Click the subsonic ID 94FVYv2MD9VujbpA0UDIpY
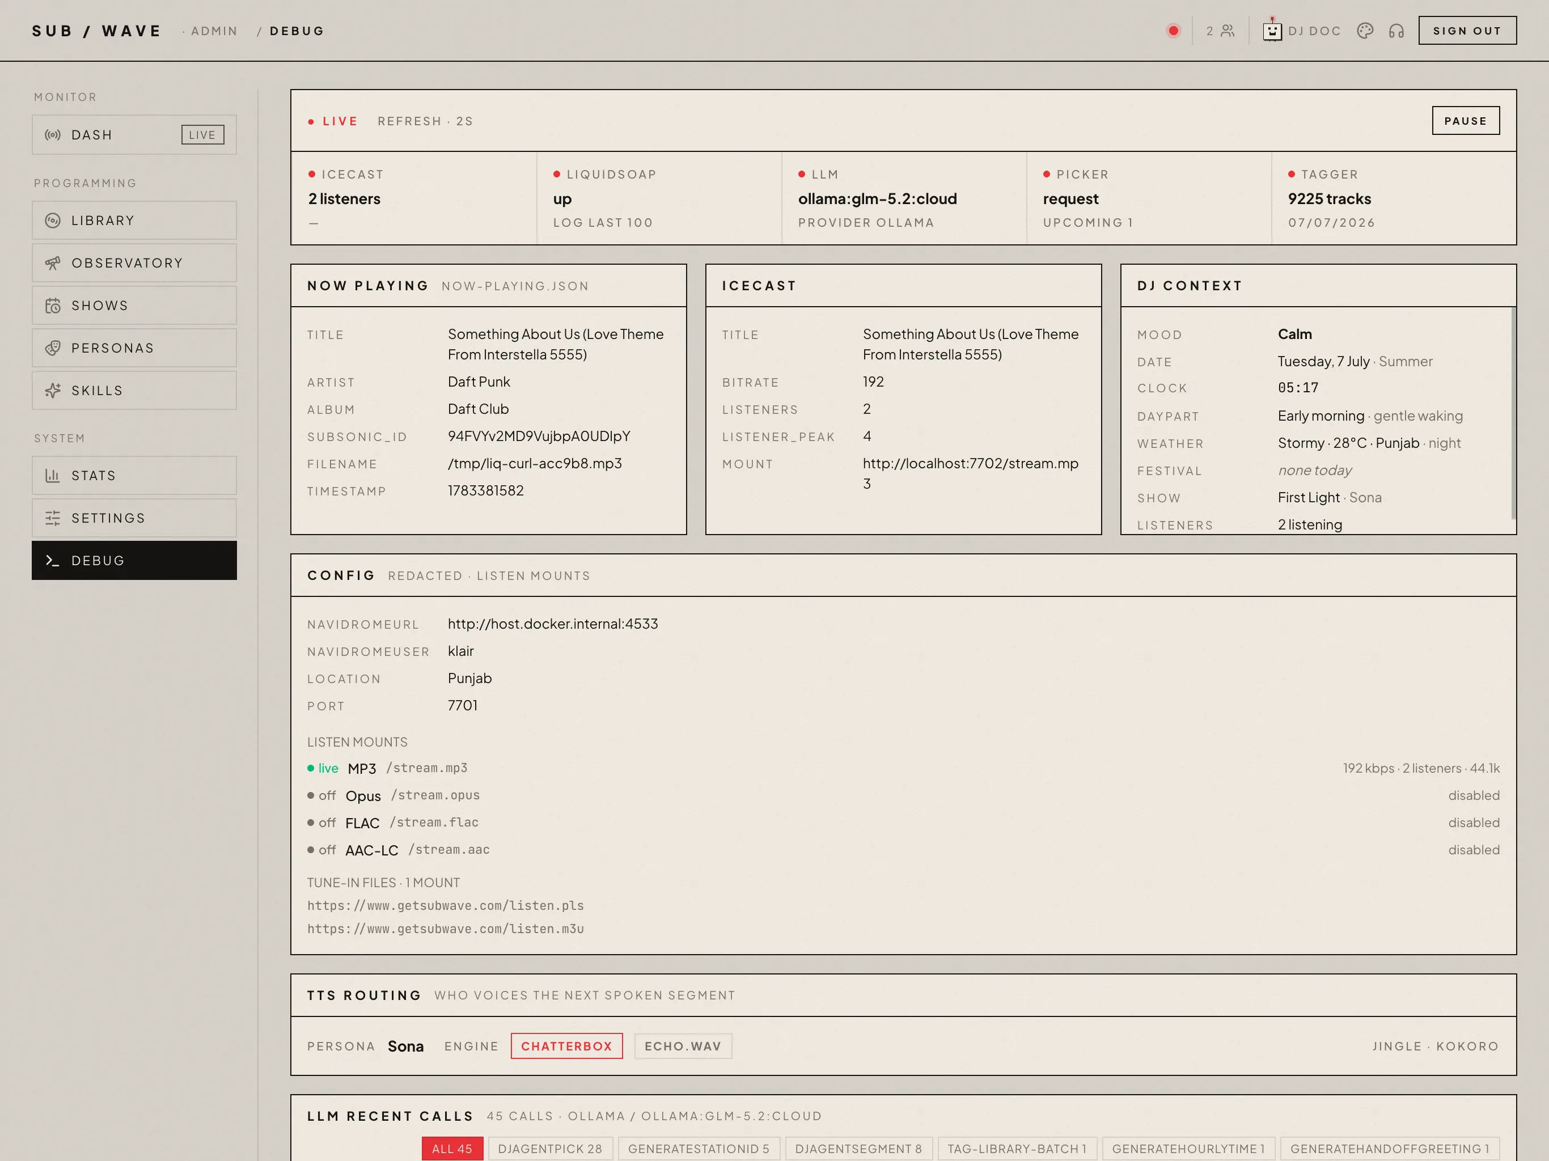 [x=539, y=437]
